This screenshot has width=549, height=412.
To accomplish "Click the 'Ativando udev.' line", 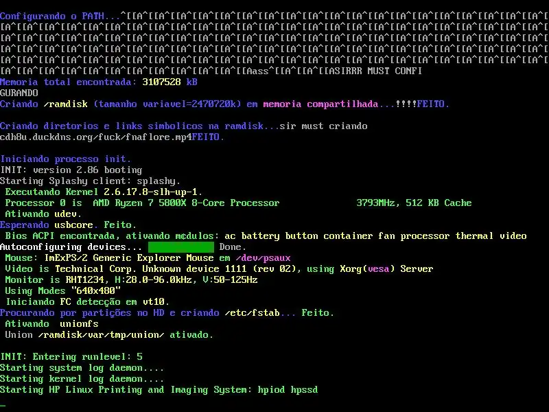I will 43,214.
